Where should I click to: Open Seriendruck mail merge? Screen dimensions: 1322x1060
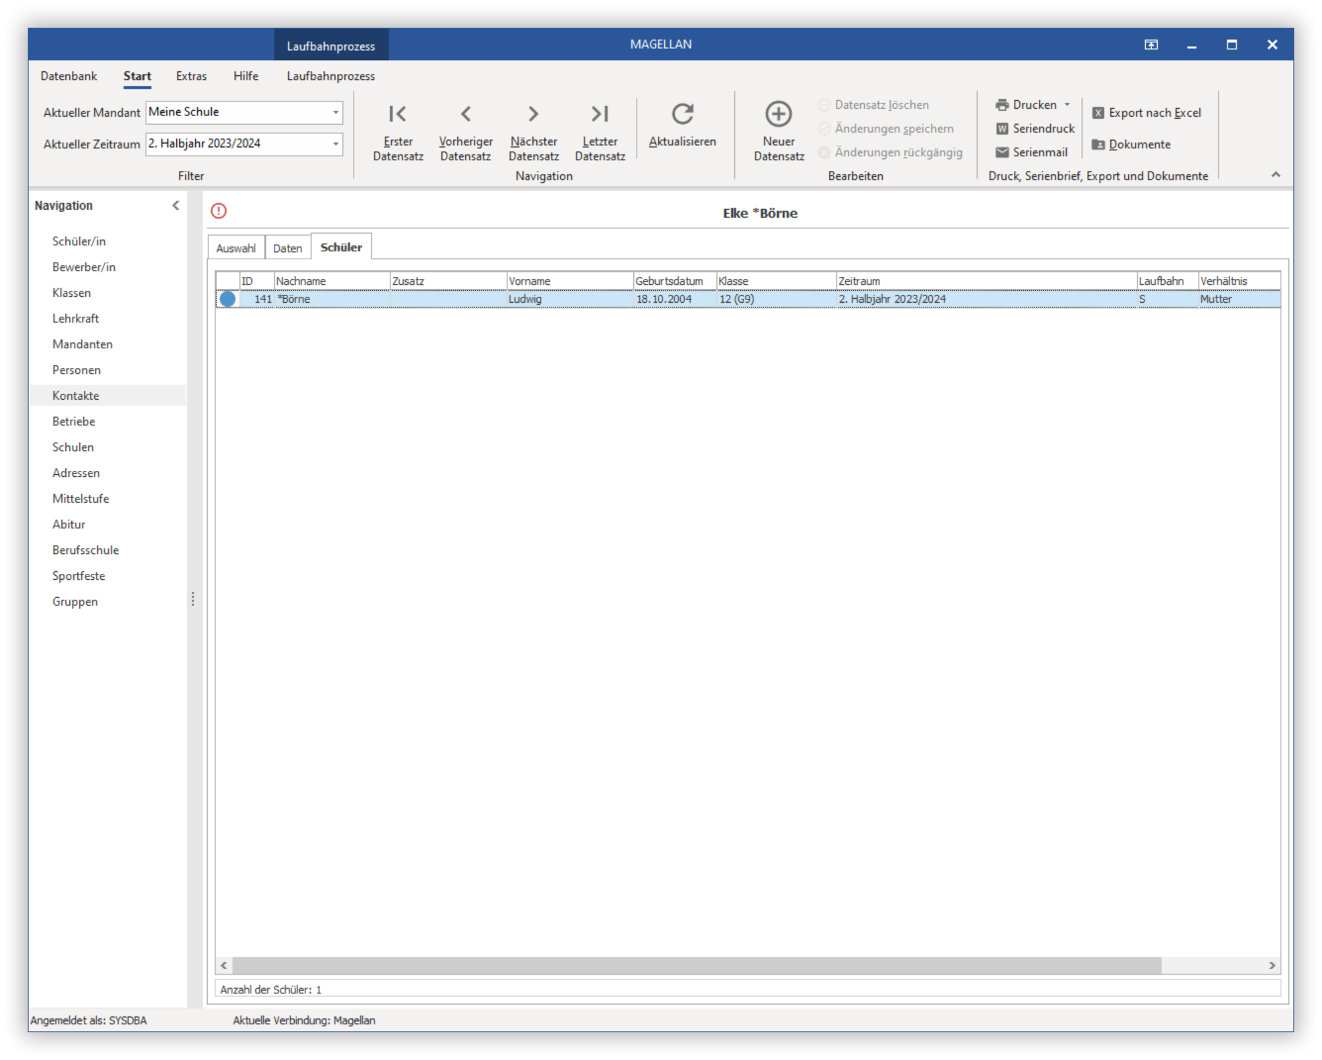pos(1035,129)
